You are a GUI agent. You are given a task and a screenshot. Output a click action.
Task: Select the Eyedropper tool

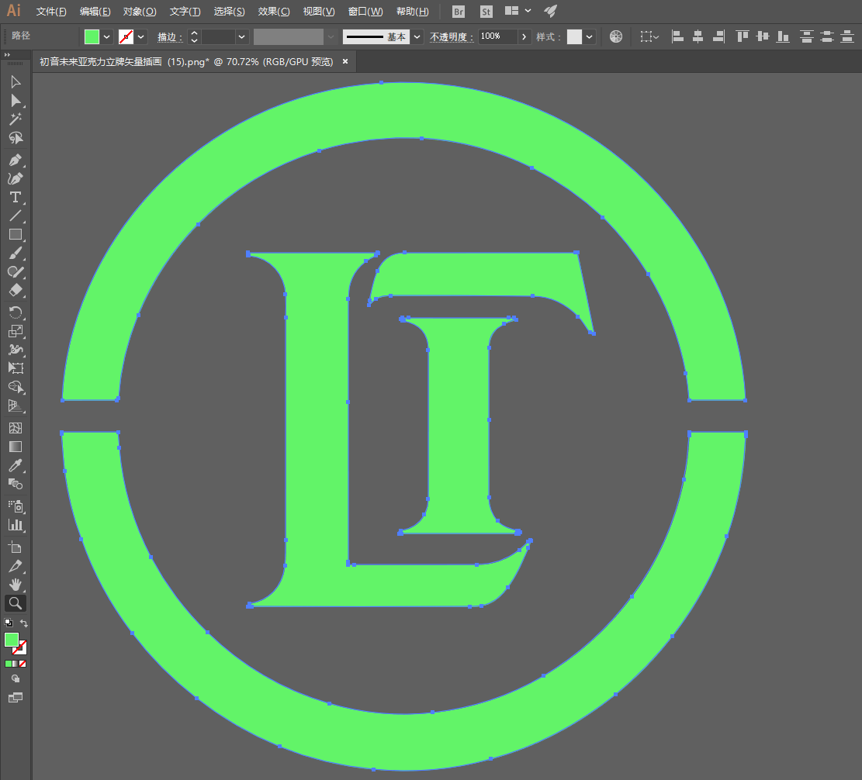[16, 465]
